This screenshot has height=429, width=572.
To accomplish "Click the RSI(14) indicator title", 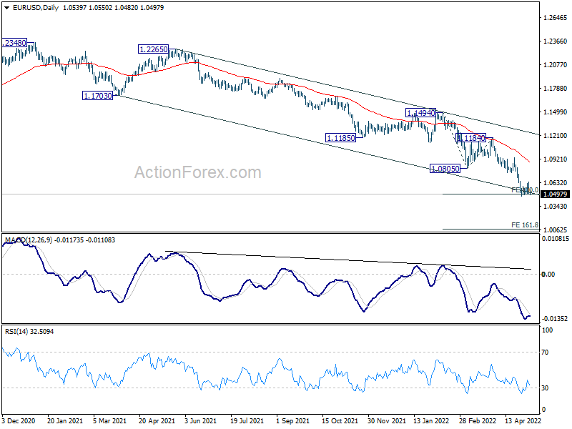I will (16, 332).
